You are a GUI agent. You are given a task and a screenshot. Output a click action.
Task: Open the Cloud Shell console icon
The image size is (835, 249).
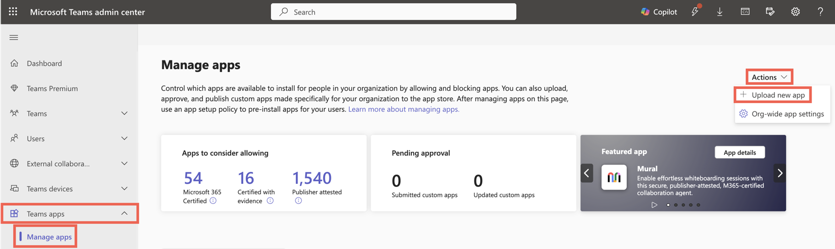(745, 11)
